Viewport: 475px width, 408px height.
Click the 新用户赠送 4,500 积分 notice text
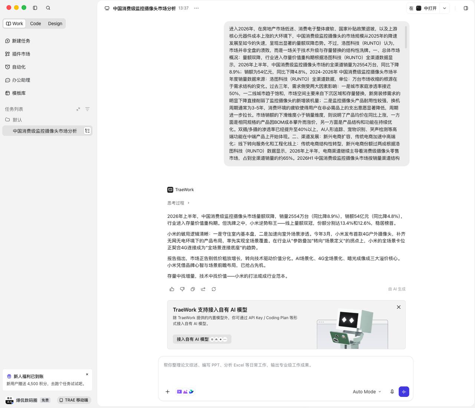(x=47, y=384)
